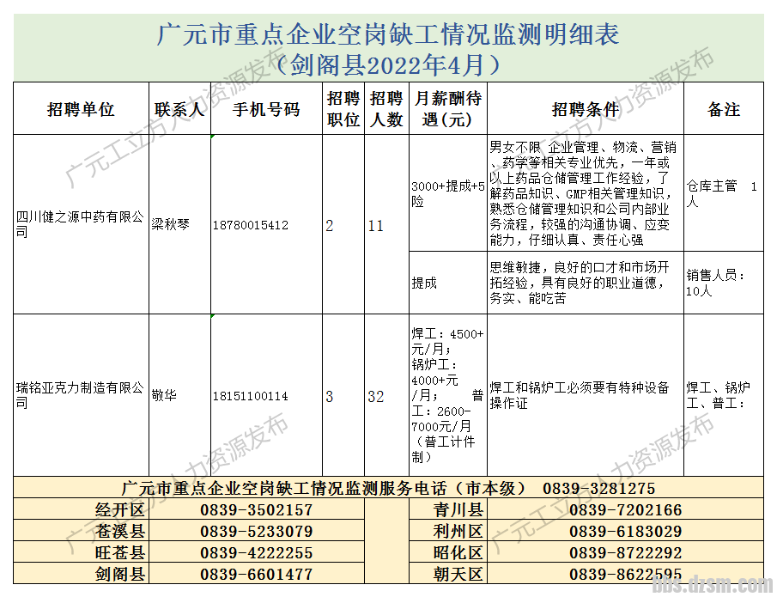Click 剑阁县 service phone 0839-6601477
This screenshot has width=777, height=597.
coord(257,574)
